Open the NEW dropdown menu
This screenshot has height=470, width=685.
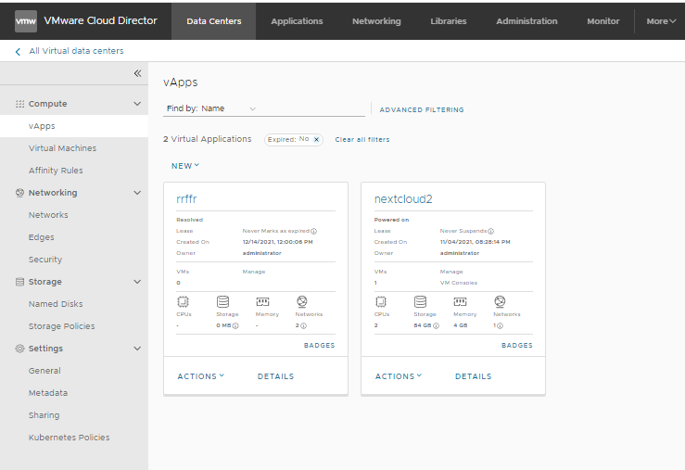coord(185,166)
